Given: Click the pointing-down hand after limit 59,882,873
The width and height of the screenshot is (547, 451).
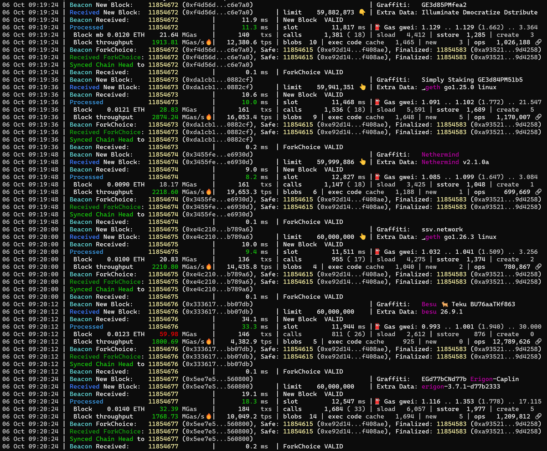Looking at the screenshot, I should pyautogui.click(x=362, y=12).
